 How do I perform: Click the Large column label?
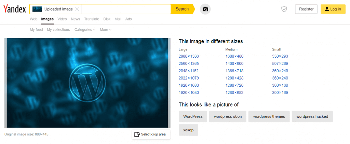(x=183, y=49)
